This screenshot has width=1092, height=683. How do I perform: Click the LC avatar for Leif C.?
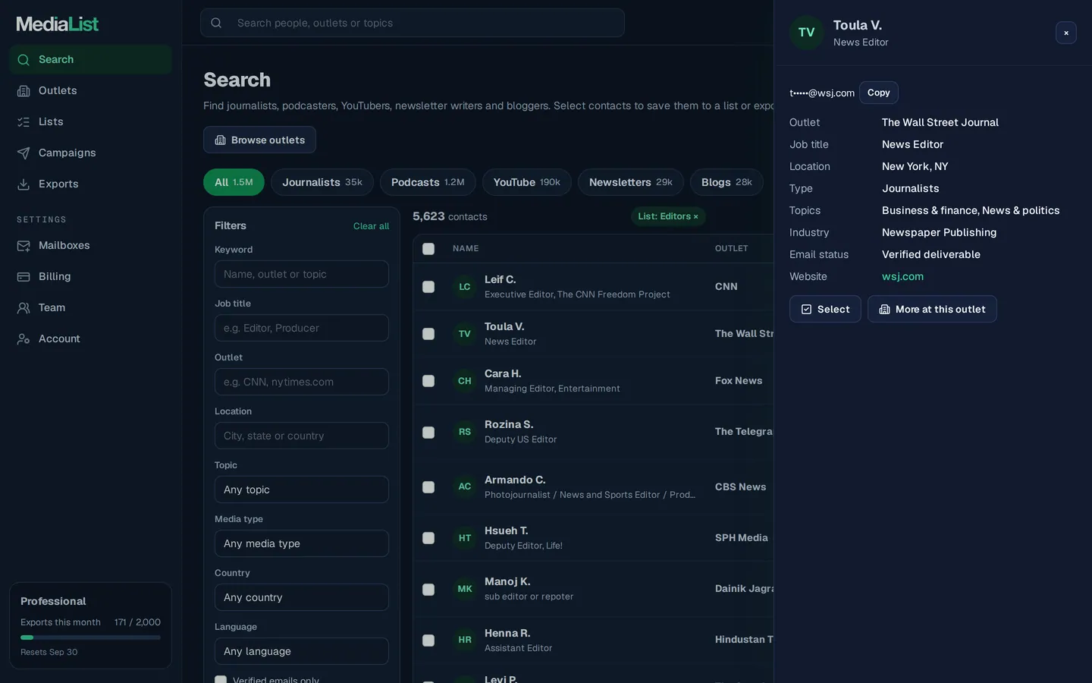pos(465,287)
